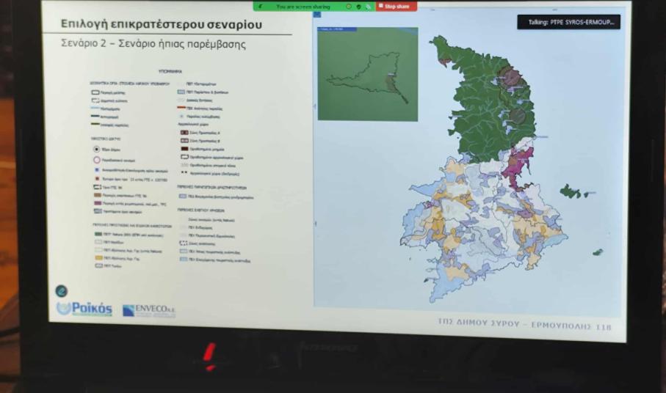The height and width of the screenshot is (393, 666).
Task: Click the dark green legend swatch
Action: click(x=97, y=232)
